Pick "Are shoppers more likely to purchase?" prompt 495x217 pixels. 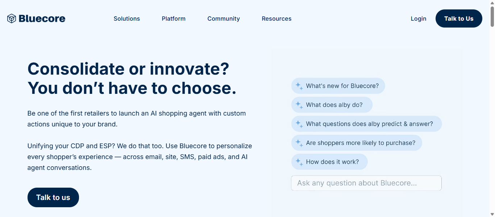361,143
